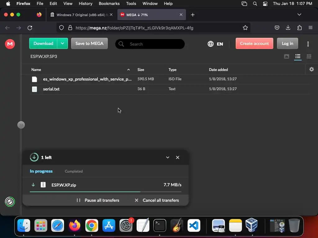Viewport: 318px width, 238px height.
Task: Reload the page with the refresh icon
Action: tap(30, 28)
